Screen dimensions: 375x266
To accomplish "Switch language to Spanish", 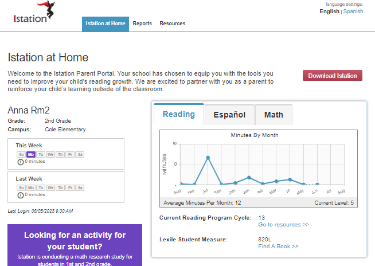I will point(353,11).
